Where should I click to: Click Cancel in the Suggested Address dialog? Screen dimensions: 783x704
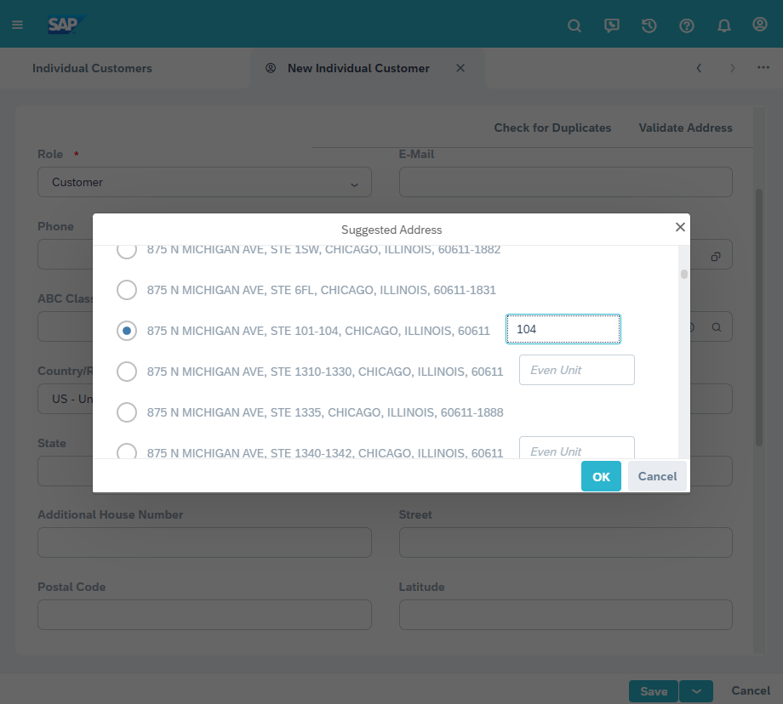point(657,476)
